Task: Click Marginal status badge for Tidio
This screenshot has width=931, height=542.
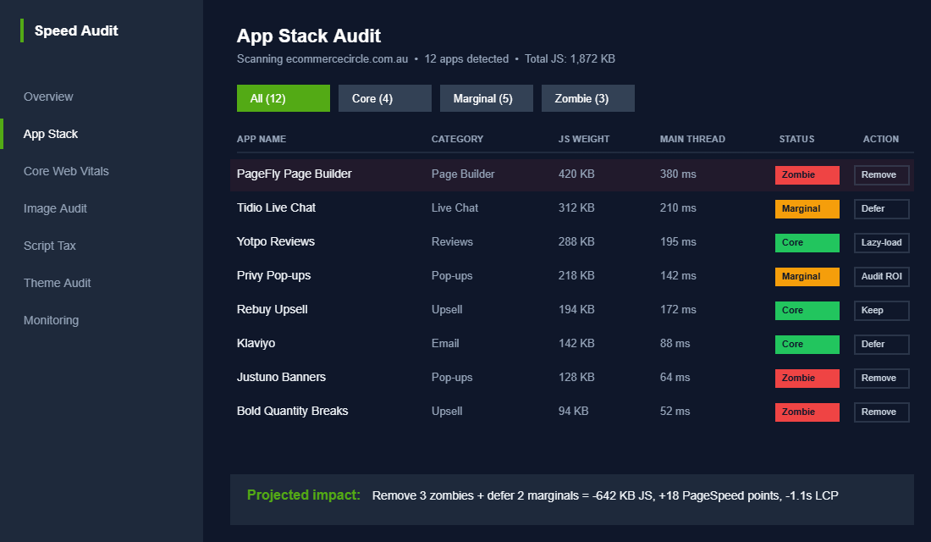Action: tap(807, 208)
